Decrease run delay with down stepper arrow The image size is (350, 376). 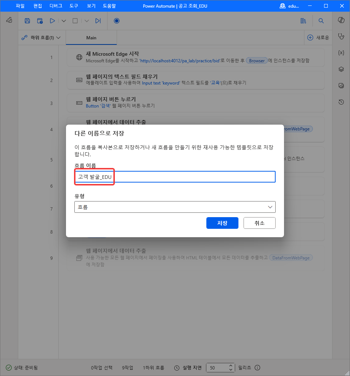pos(230,370)
